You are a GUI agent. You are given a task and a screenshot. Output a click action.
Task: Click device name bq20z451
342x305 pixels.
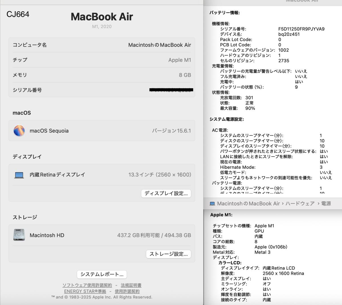[289, 34]
